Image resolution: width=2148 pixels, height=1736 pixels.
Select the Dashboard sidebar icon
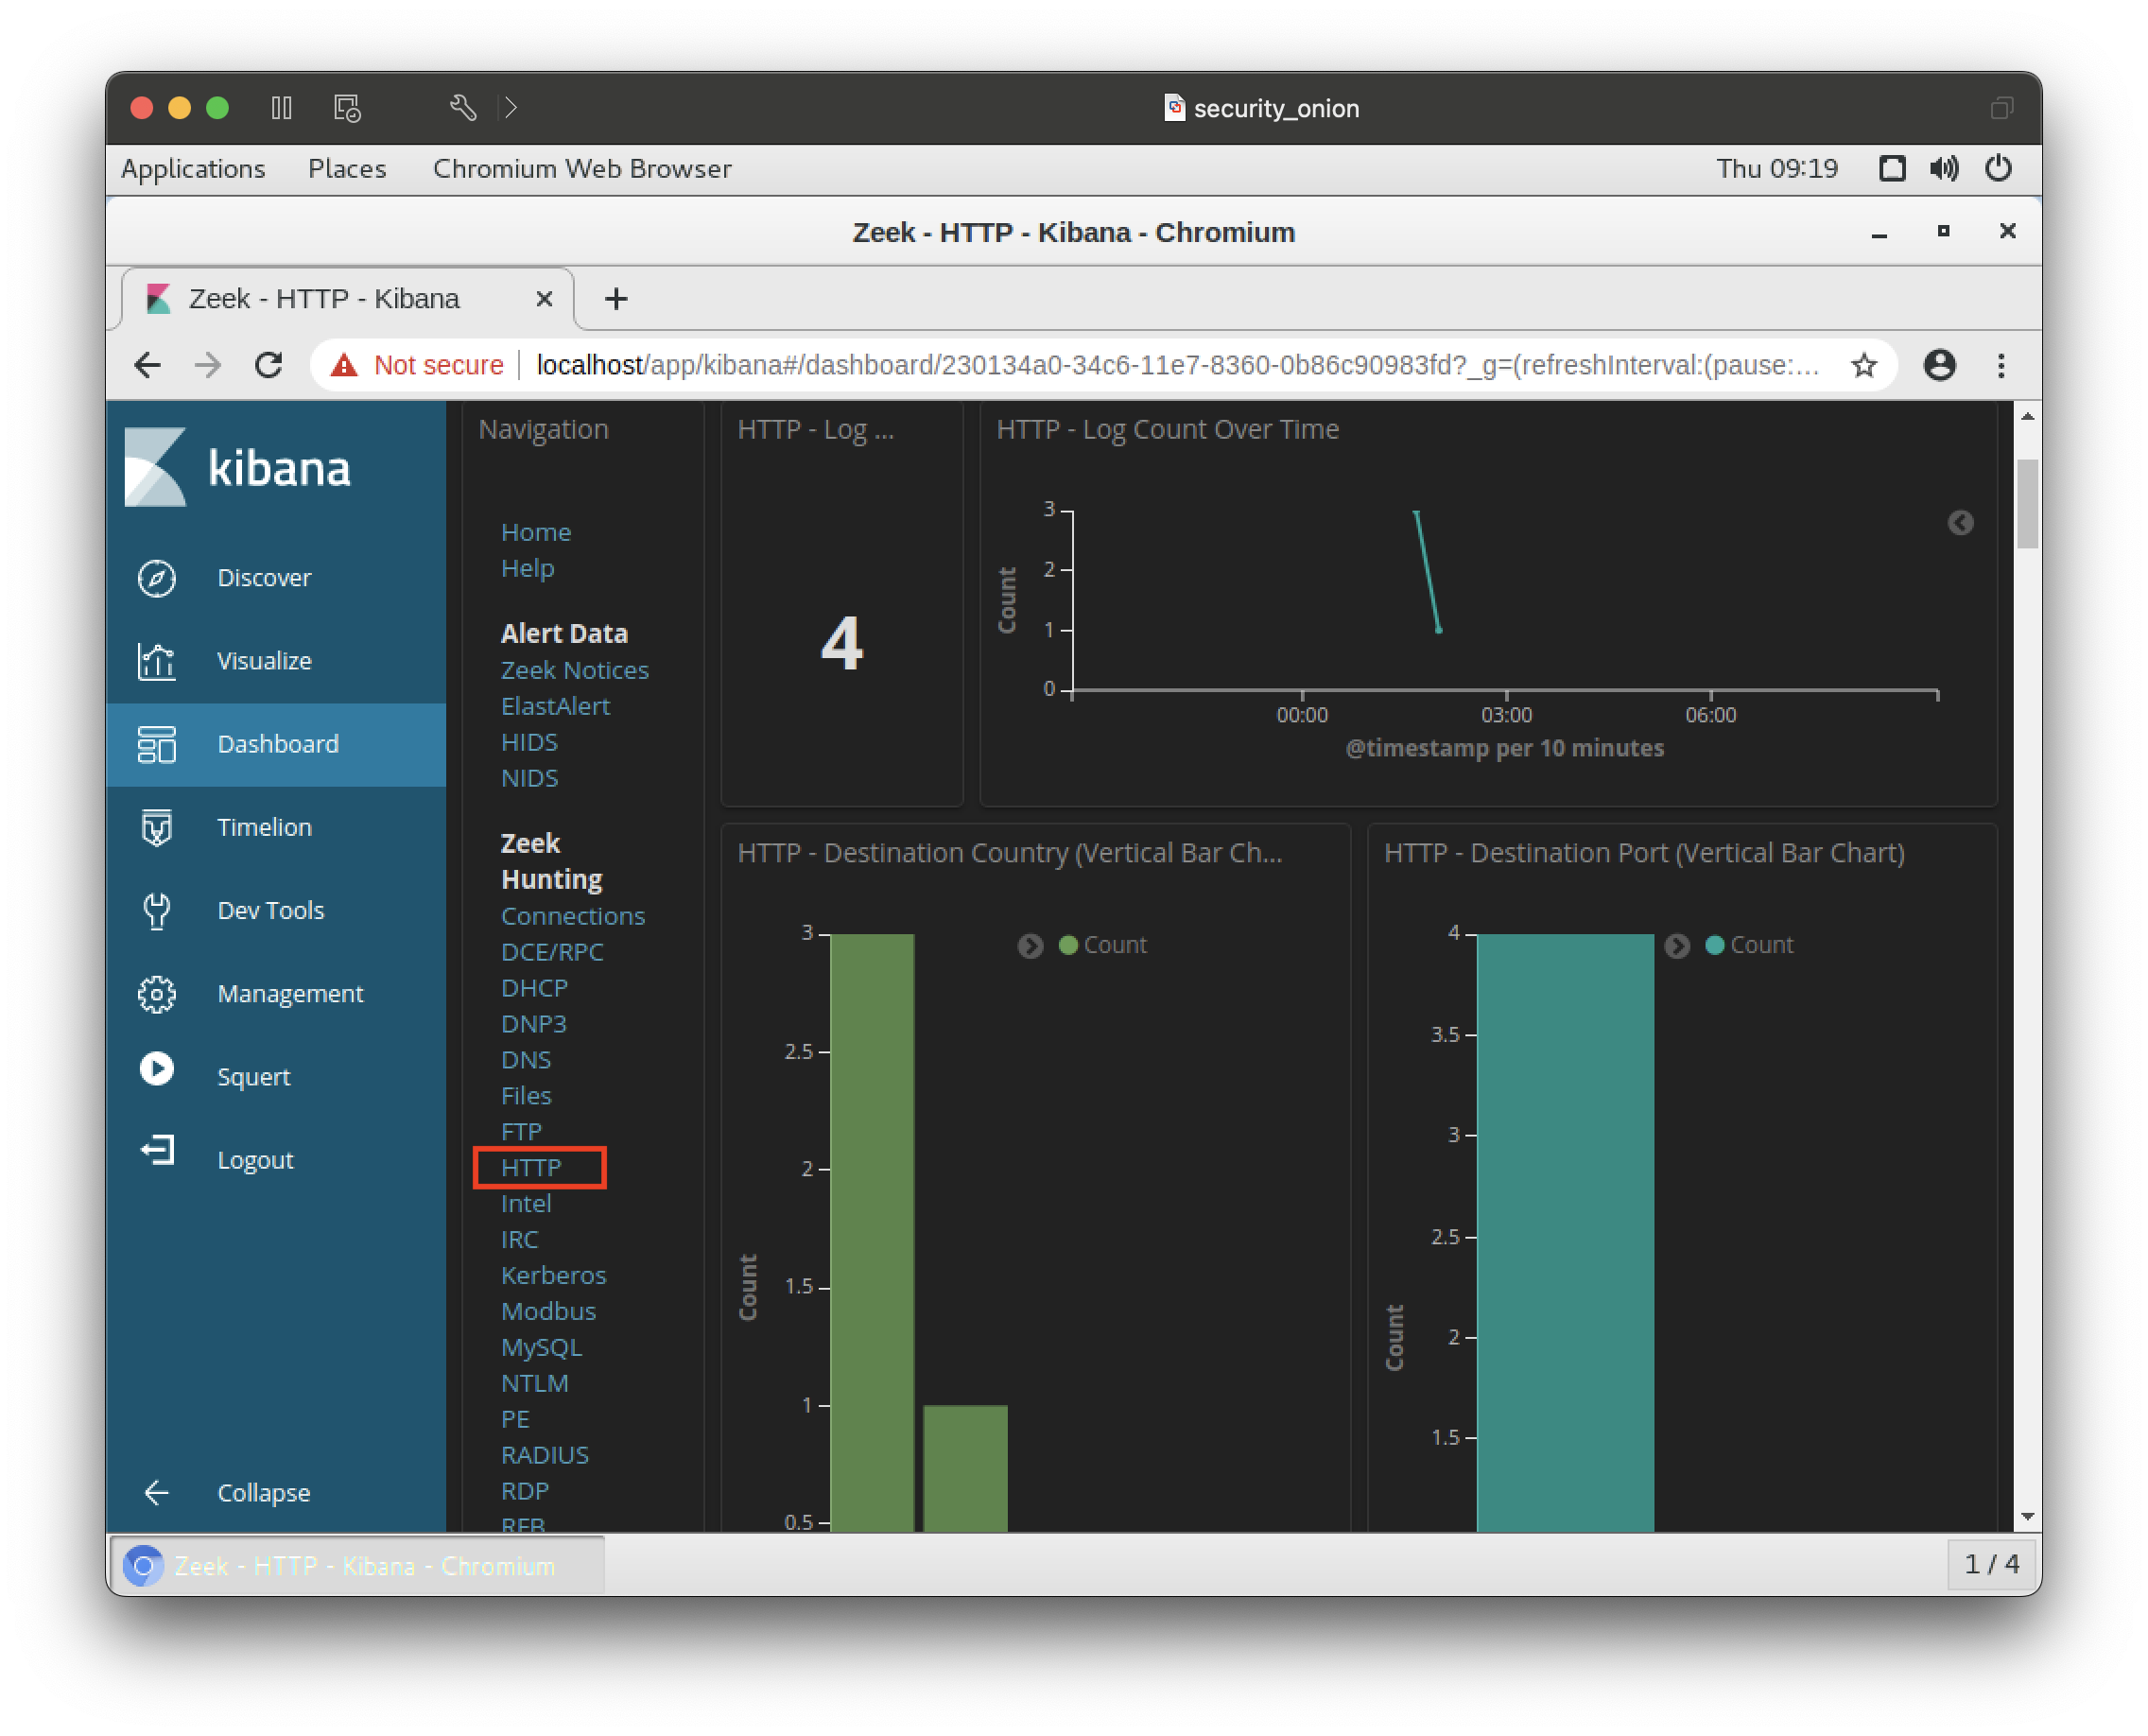(156, 744)
